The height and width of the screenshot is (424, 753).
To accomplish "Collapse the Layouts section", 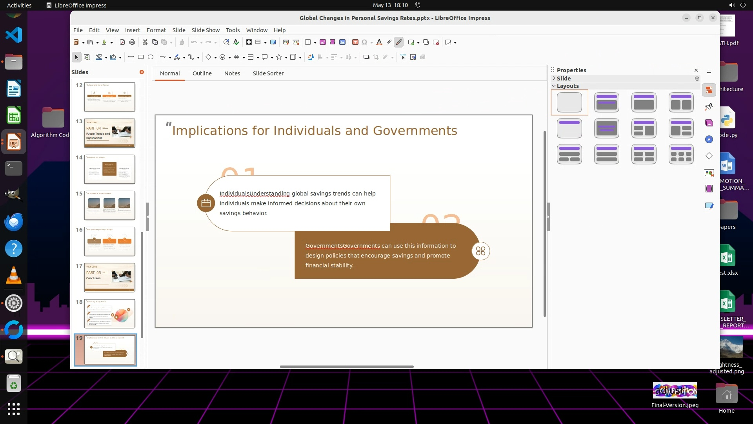I will [x=567, y=86].
